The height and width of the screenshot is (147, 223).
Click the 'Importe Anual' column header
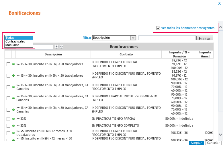point(205,54)
